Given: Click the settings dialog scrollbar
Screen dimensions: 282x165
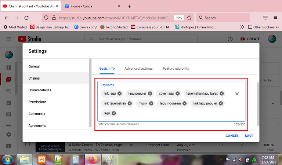Looking at the screenshot, I should click(x=258, y=104).
